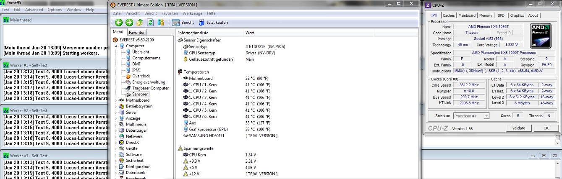
Task: Open the Graphics tab in CPU-Z
Action: pos(517,15)
